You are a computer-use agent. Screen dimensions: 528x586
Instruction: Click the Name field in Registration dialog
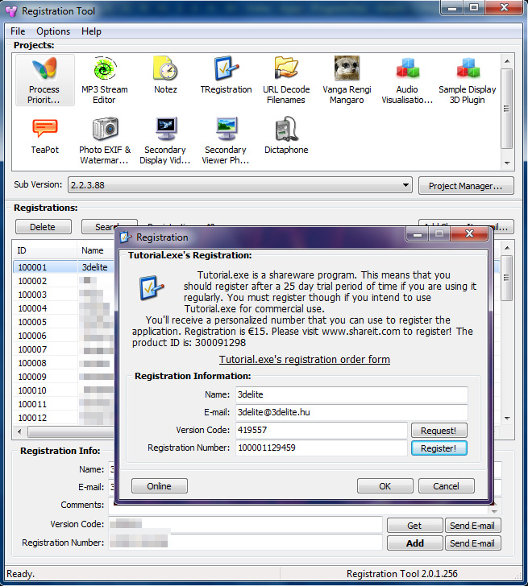(x=351, y=394)
